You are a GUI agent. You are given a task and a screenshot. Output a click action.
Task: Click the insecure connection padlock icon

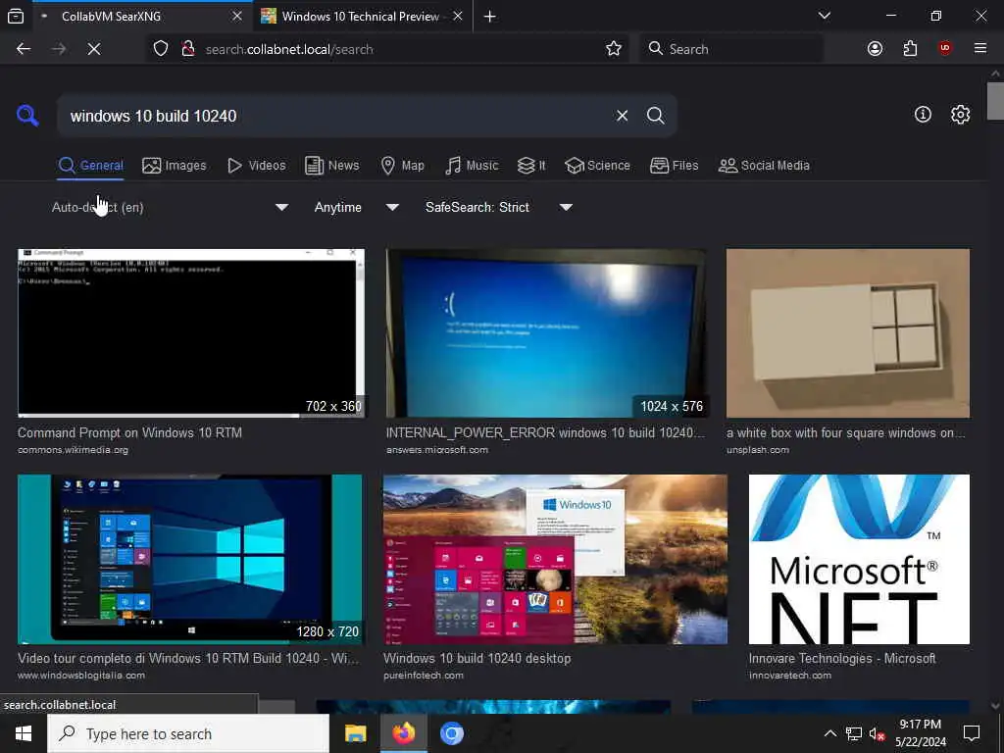[187, 49]
